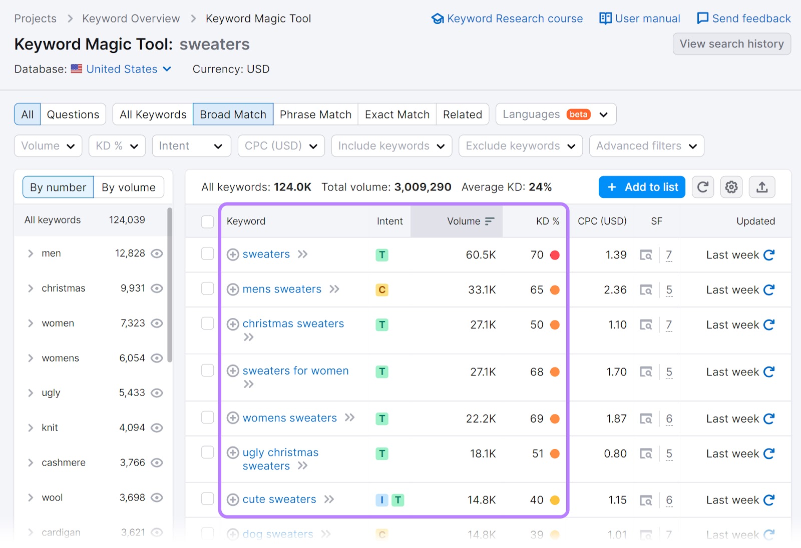This screenshot has height=548, width=801.
Task: Export keywords using the upload icon
Action: click(x=762, y=187)
